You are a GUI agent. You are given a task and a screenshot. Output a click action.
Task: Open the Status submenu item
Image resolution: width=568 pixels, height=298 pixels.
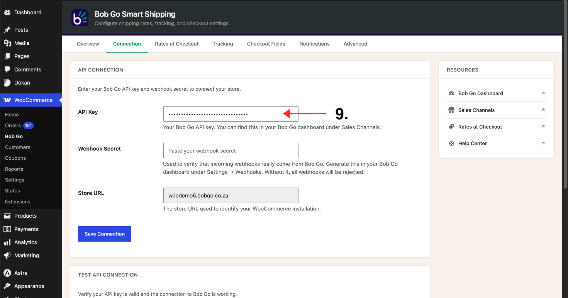(12, 191)
